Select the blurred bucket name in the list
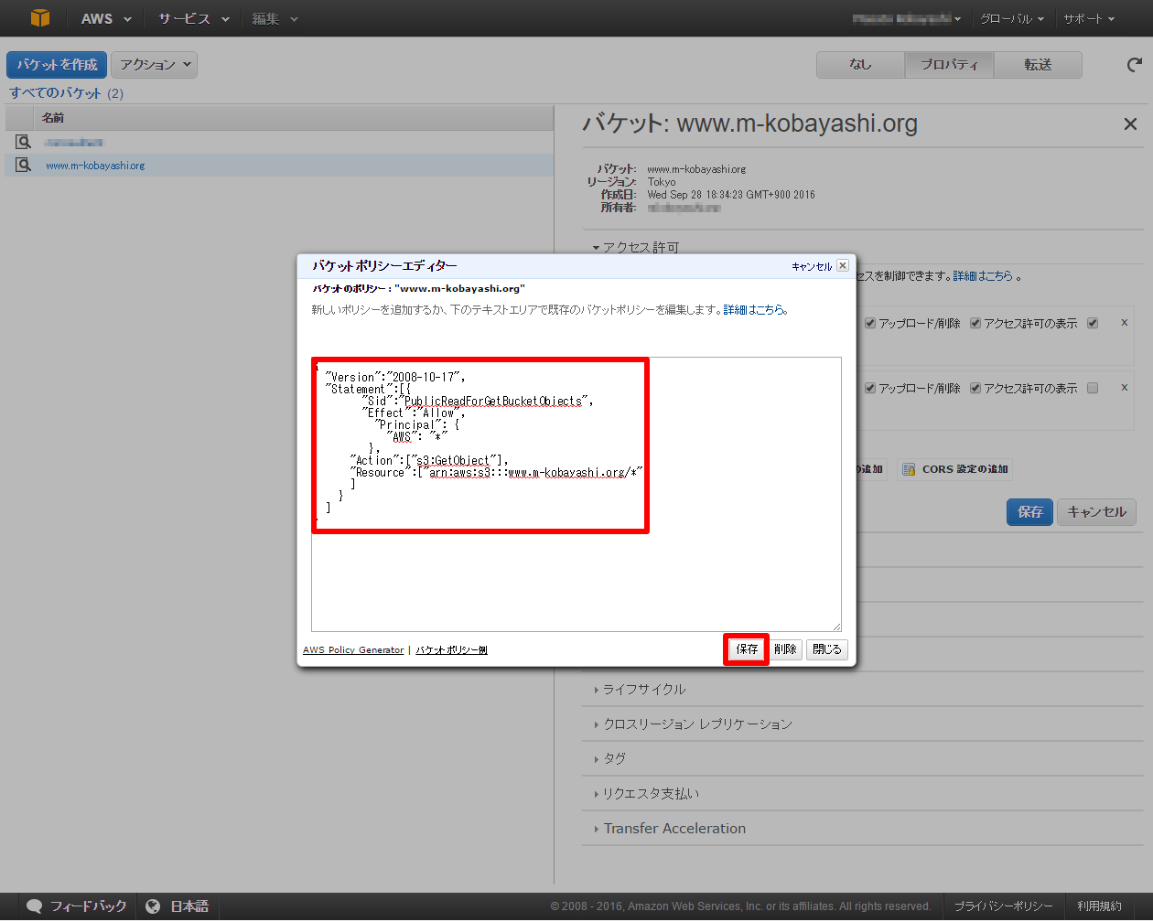This screenshot has height=922, width=1153. click(73, 142)
